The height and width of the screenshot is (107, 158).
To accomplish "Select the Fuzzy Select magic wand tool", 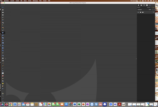I will [x=3, y=25].
